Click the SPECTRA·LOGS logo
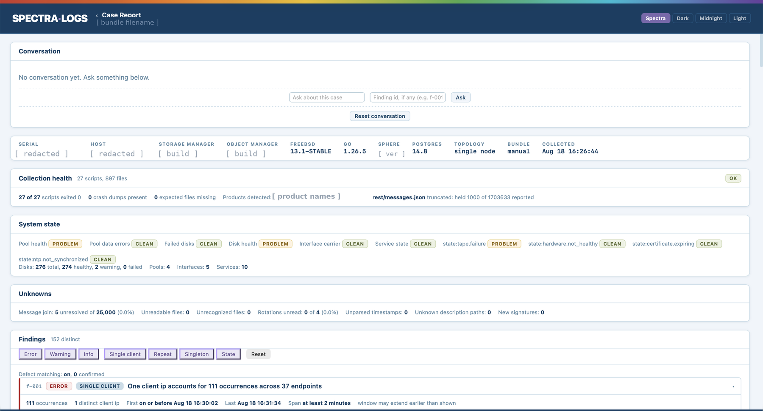Viewport: 763px width, 411px height. [x=50, y=18]
